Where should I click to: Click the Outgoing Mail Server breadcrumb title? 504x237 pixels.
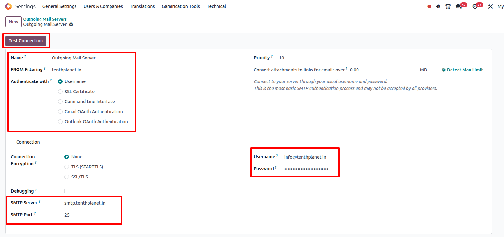45,24
